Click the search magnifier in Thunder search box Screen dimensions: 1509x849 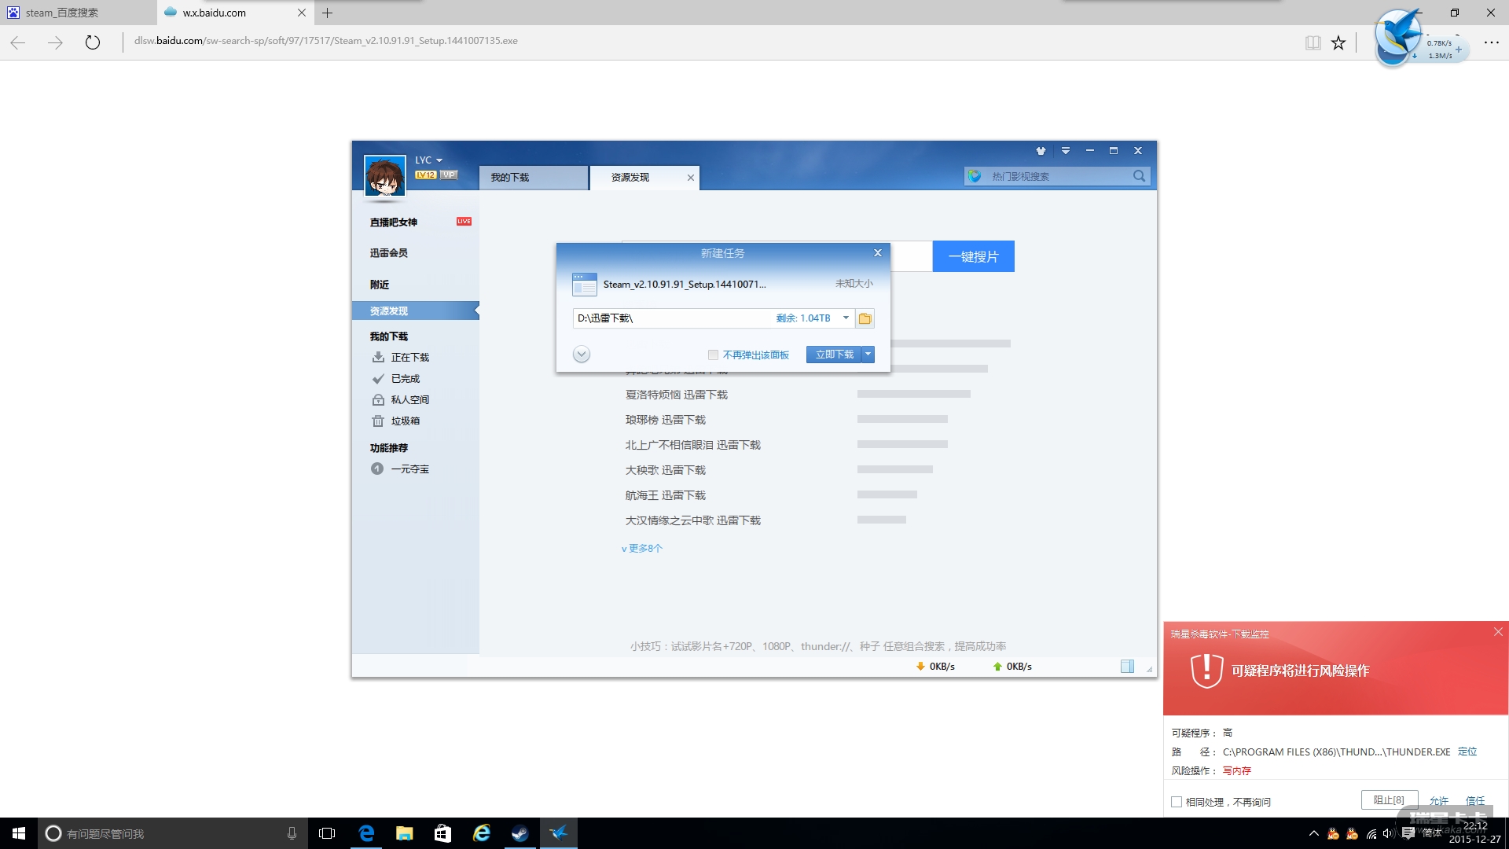click(1139, 176)
